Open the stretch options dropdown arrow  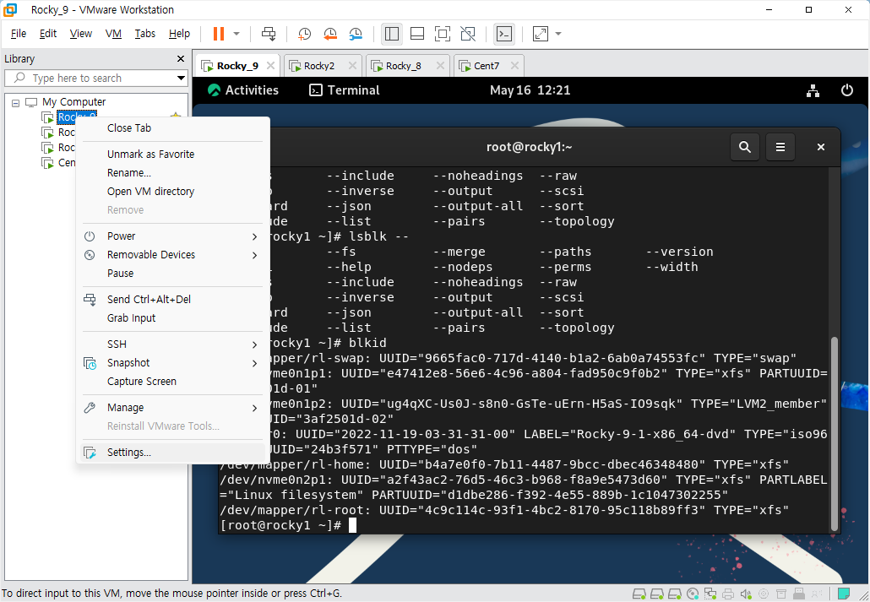(x=558, y=34)
